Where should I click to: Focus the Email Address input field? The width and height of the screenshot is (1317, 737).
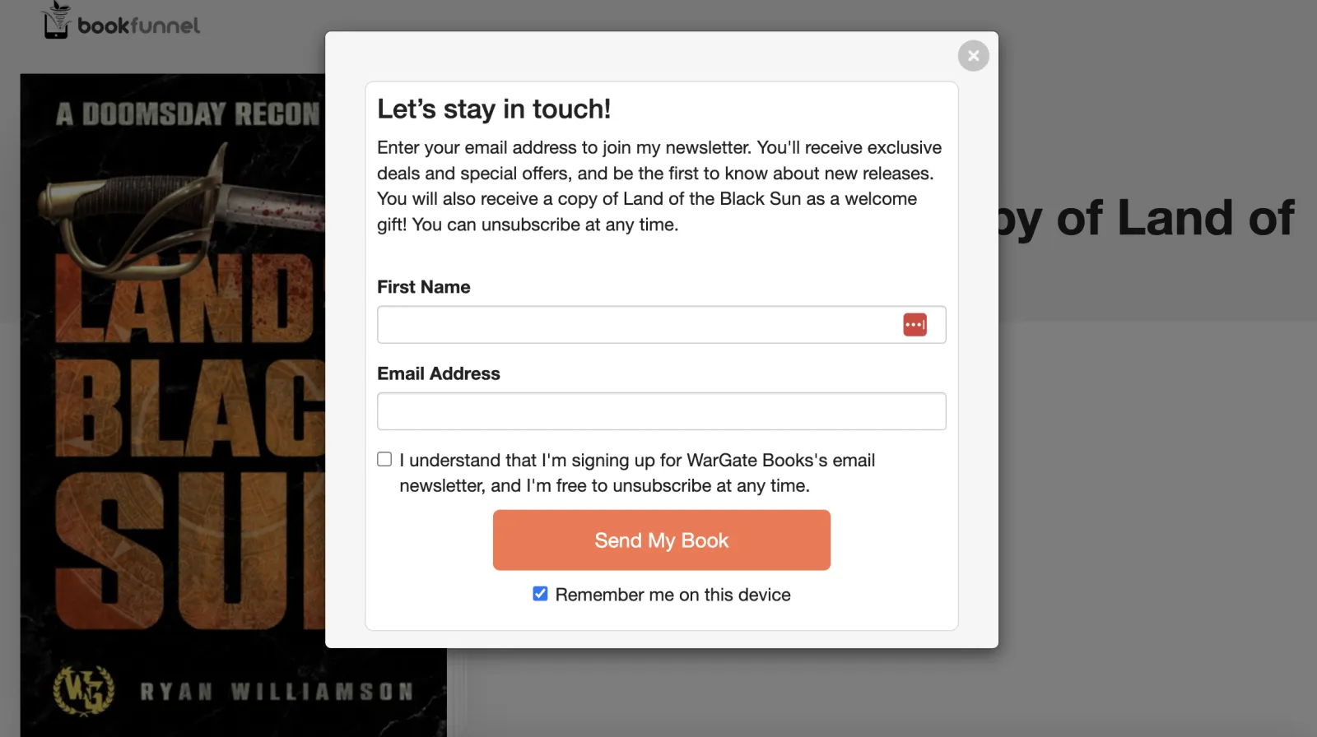click(x=661, y=411)
